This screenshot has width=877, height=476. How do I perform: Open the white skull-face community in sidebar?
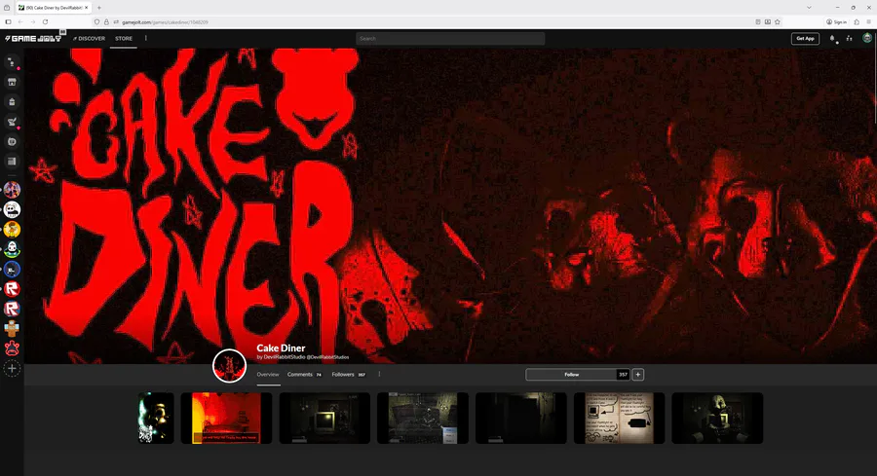pyautogui.click(x=12, y=209)
